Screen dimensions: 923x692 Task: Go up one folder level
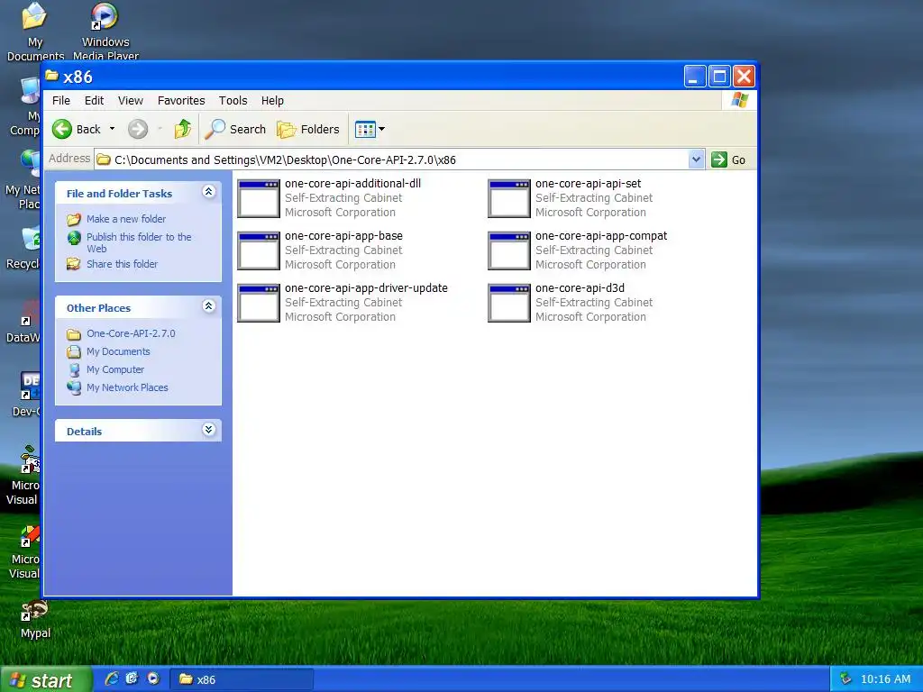point(182,129)
